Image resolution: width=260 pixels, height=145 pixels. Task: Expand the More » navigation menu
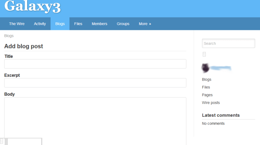pyautogui.click(x=145, y=24)
